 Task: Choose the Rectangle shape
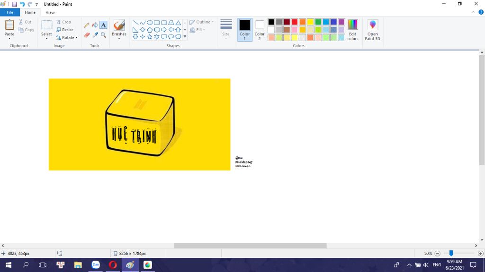tap(157, 23)
